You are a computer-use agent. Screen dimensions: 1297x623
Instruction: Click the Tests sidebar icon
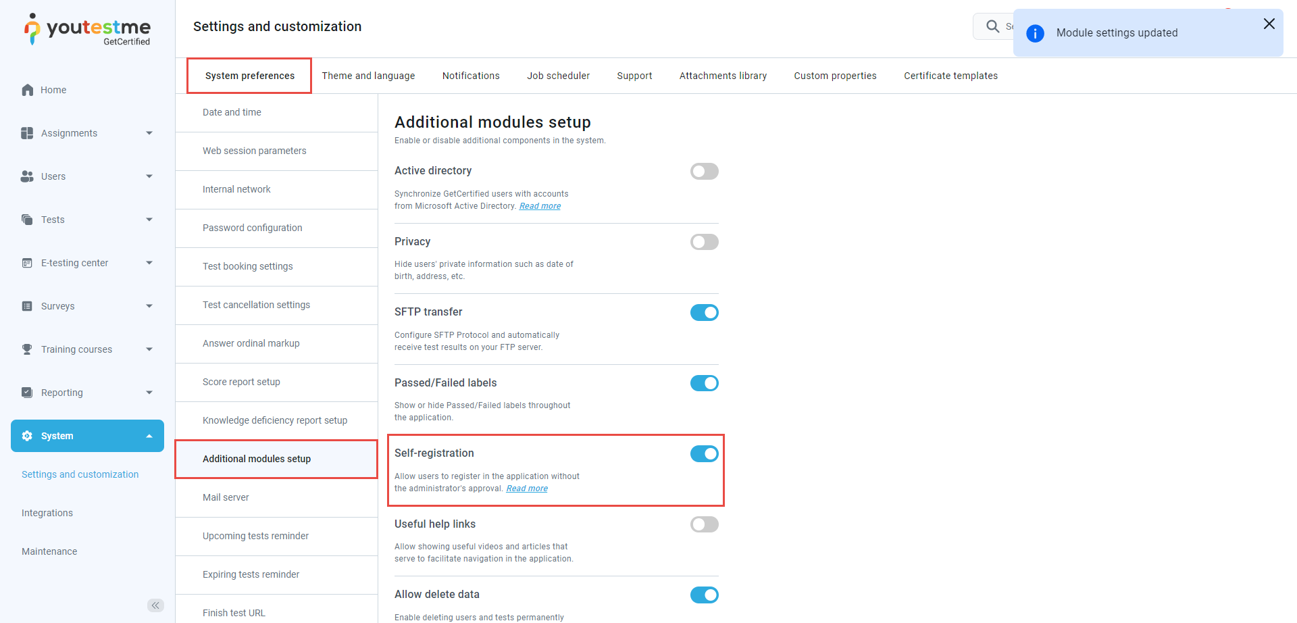click(27, 220)
